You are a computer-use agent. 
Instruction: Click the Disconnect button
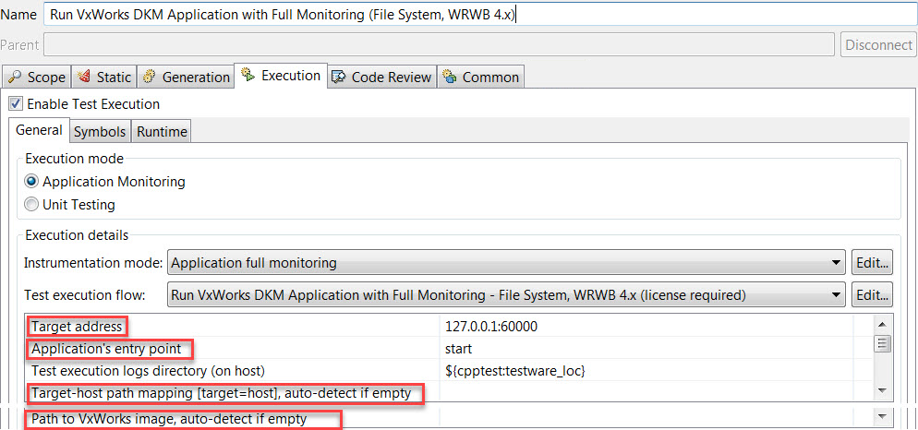(x=879, y=45)
